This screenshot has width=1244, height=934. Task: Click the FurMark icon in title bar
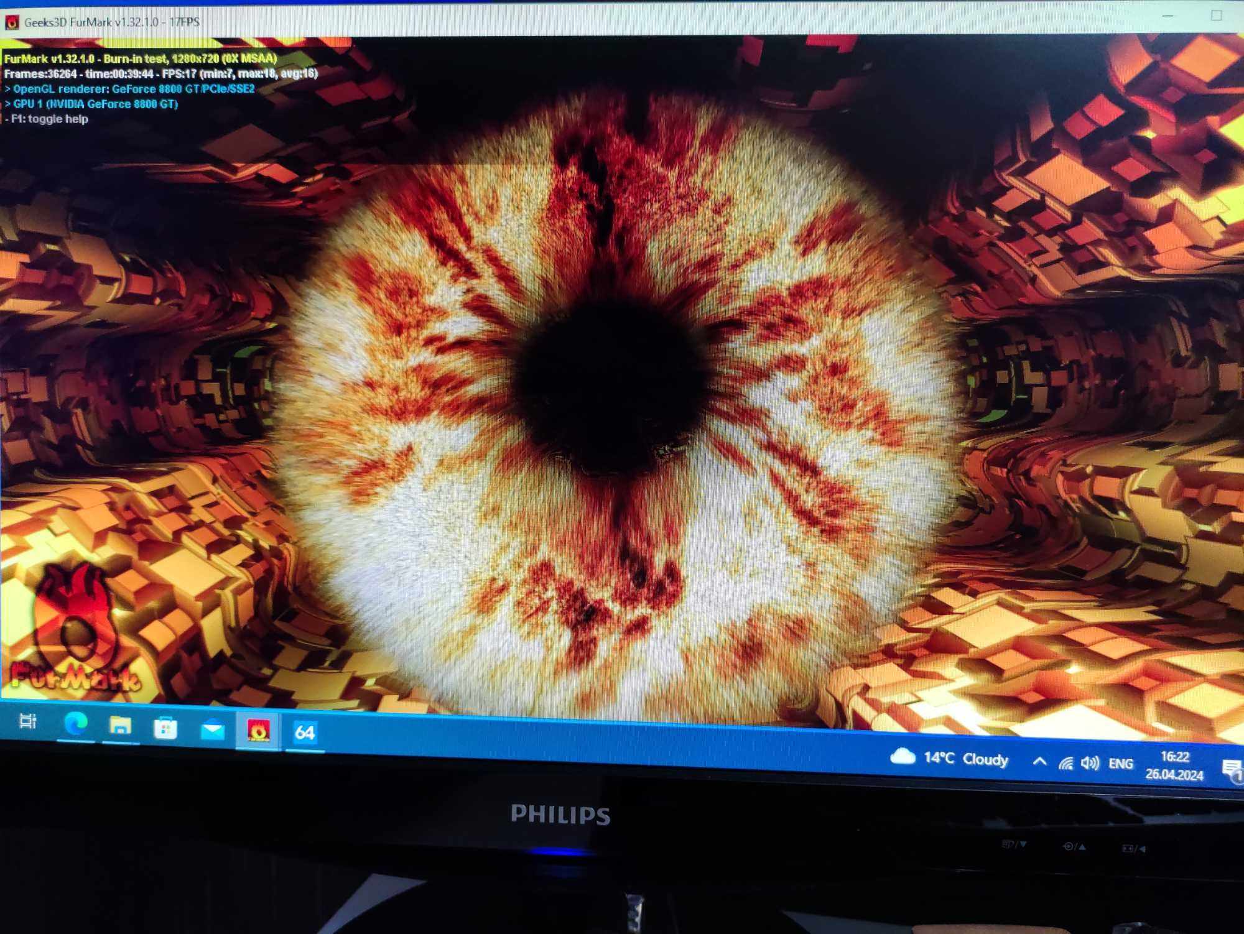click(12, 22)
